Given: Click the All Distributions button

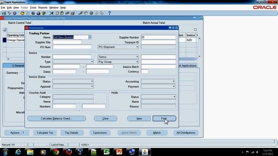Looking at the screenshot, I should (186, 133).
